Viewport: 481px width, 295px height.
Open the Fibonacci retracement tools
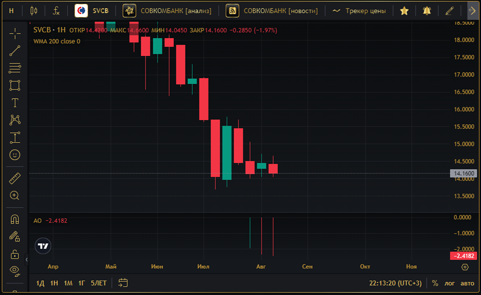point(15,68)
